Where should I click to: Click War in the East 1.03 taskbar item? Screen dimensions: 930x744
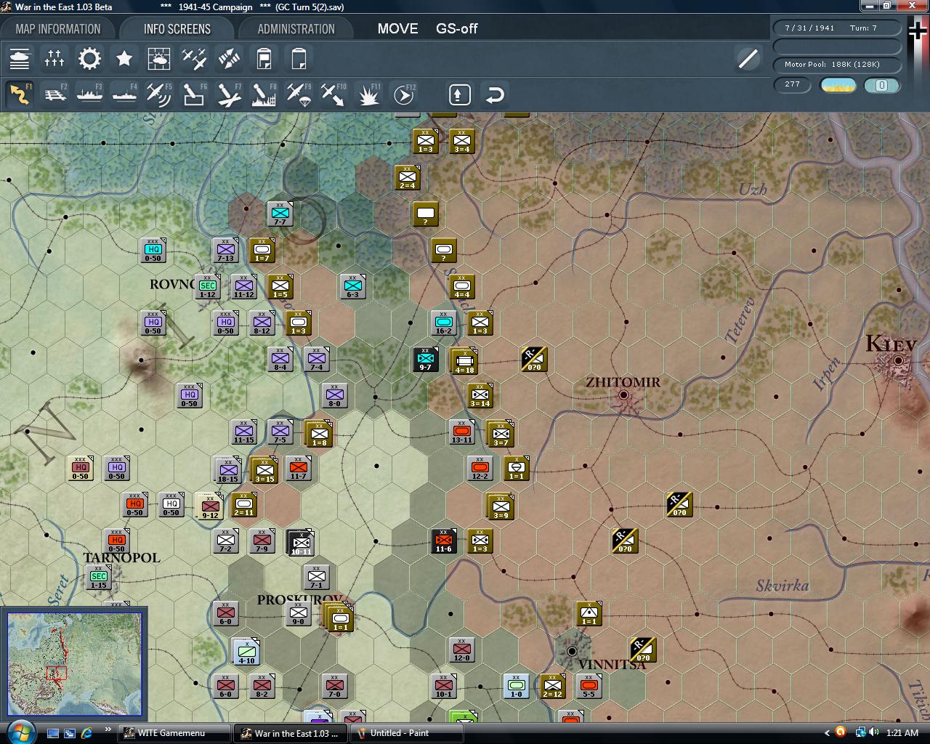click(x=291, y=733)
